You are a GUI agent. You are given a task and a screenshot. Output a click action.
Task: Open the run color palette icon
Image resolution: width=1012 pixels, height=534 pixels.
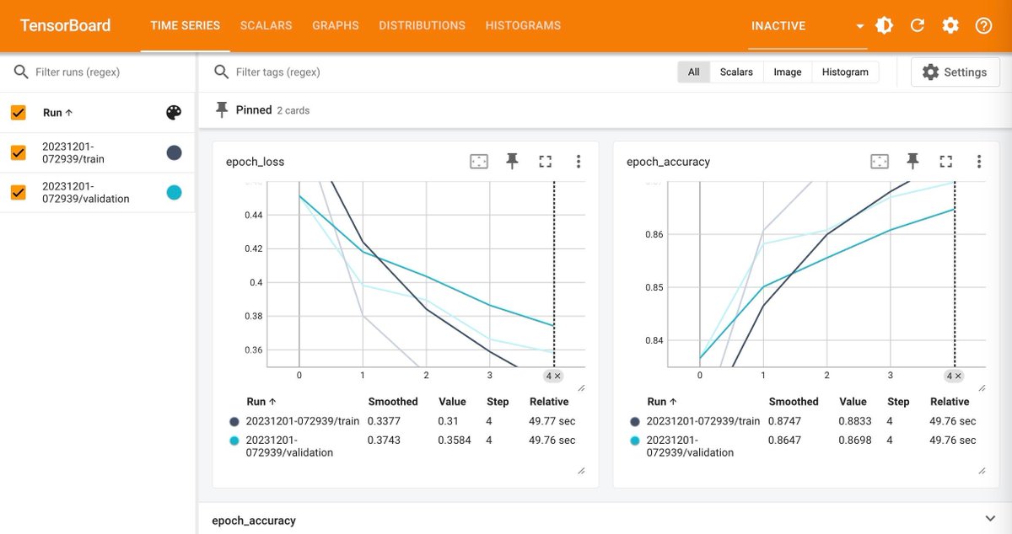tap(176, 112)
